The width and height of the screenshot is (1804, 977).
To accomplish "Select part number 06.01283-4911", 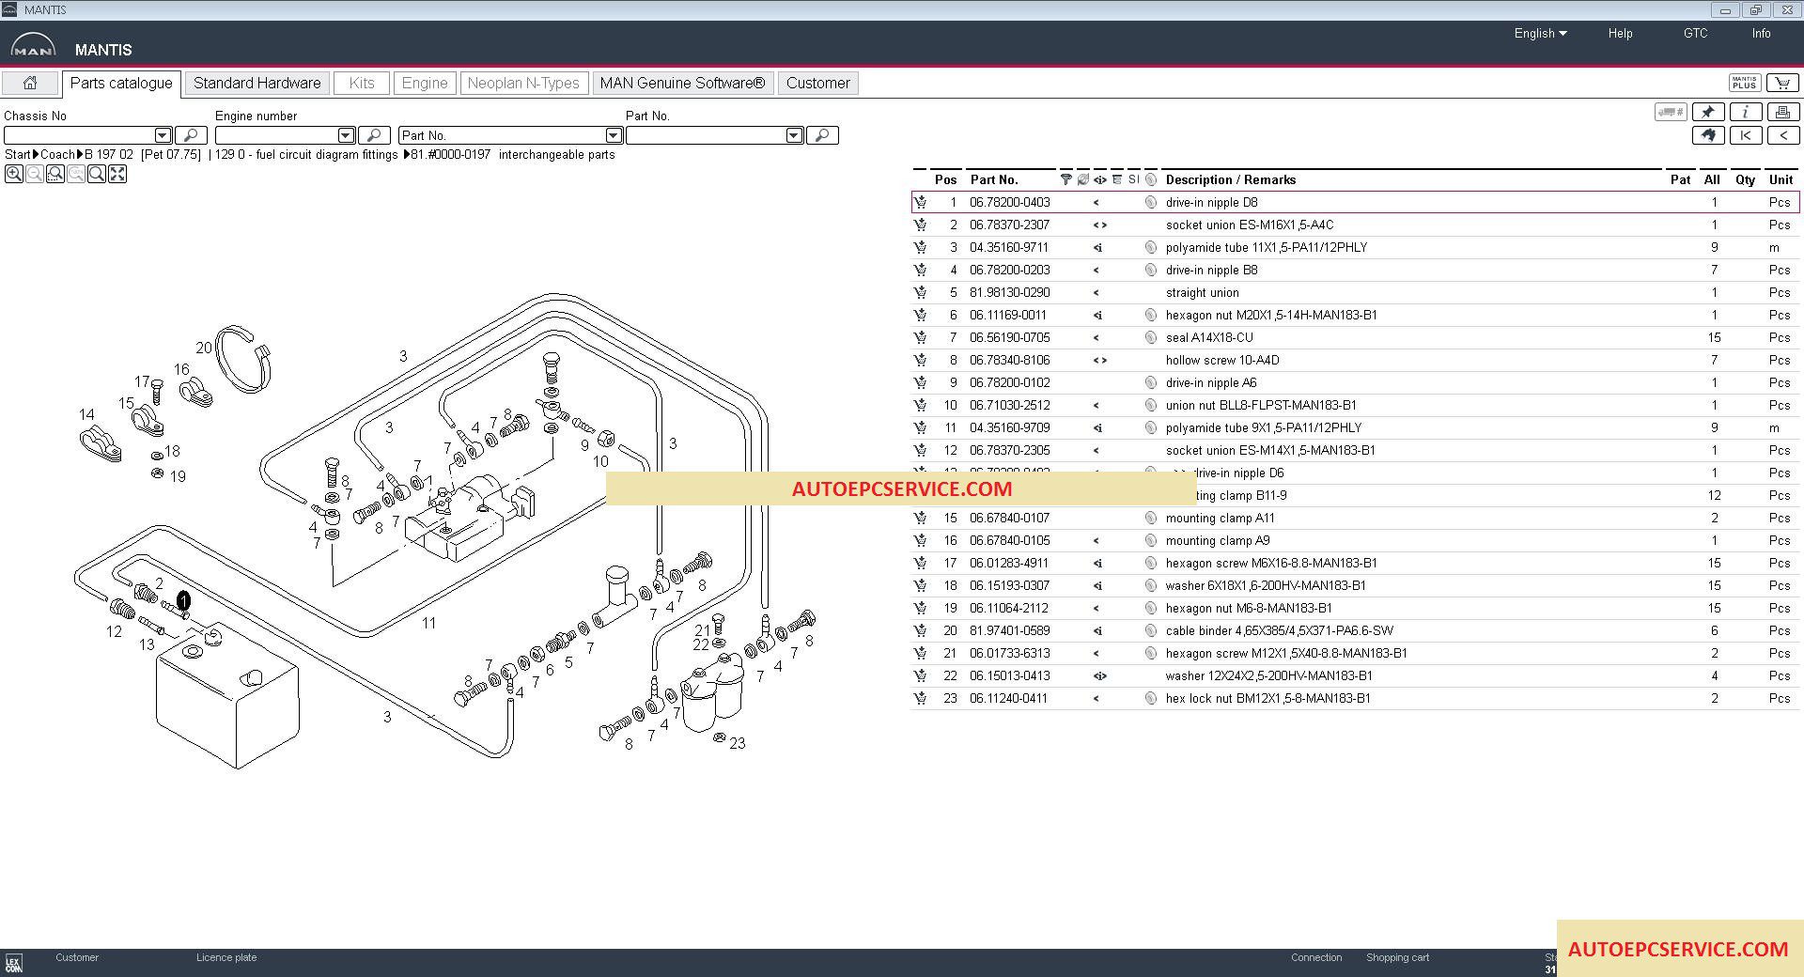I will [1009, 563].
